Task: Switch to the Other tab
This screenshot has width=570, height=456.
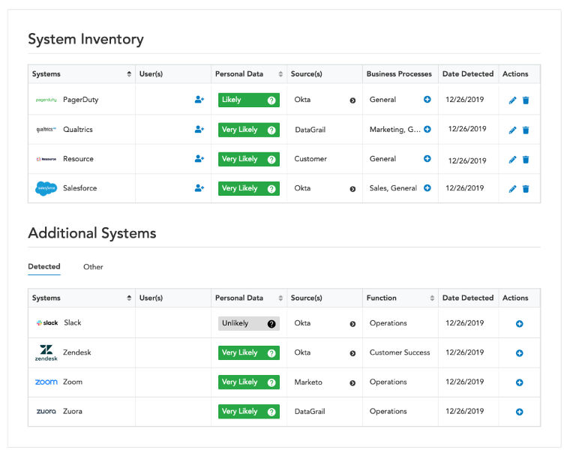Action: 93,267
